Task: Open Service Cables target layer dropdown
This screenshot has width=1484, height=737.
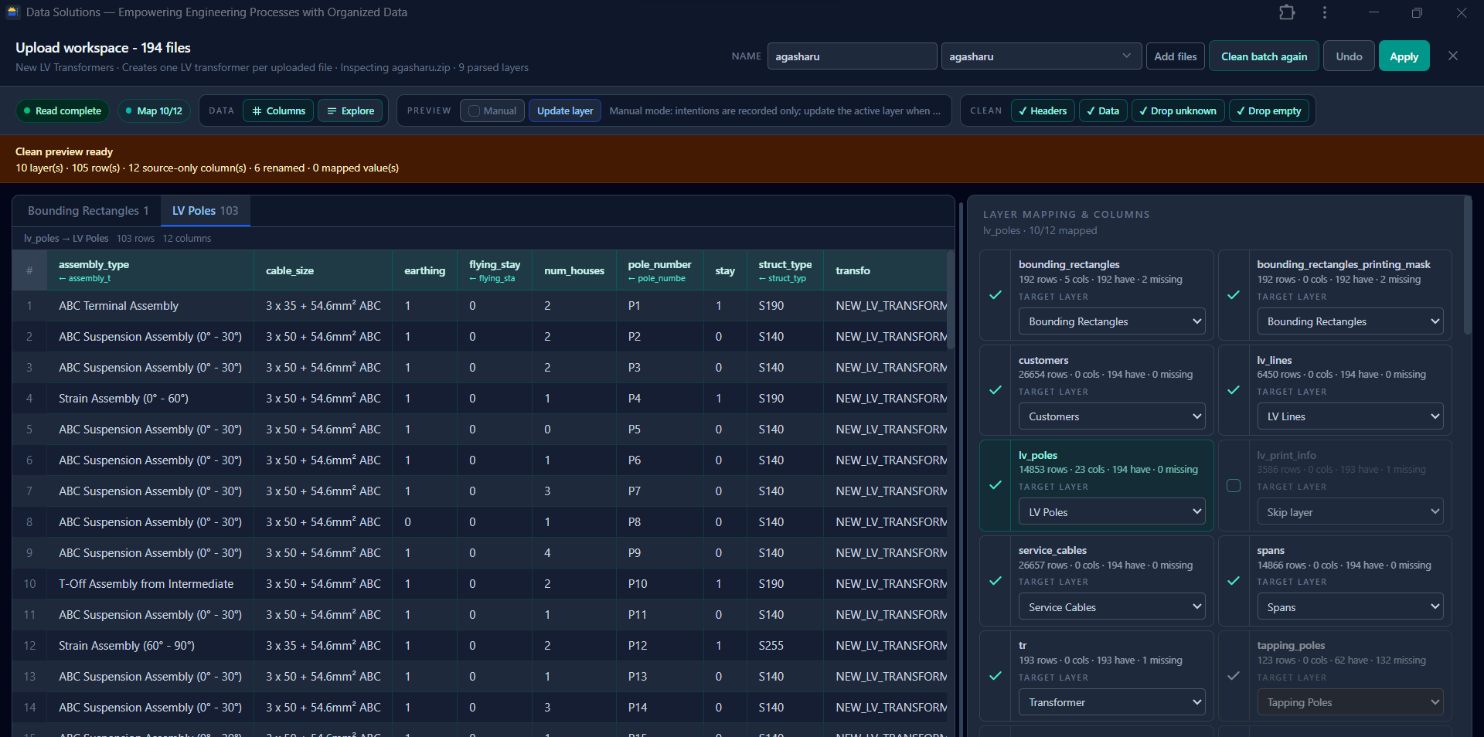Action: (x=1111, y=607)
